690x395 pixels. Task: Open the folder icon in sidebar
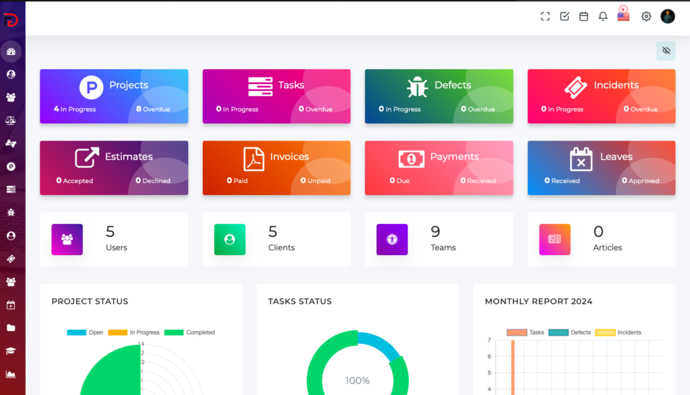[11, 328]
